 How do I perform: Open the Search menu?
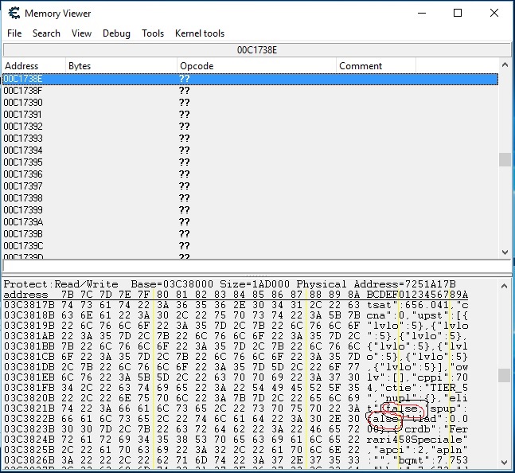(x=46, y=33)
